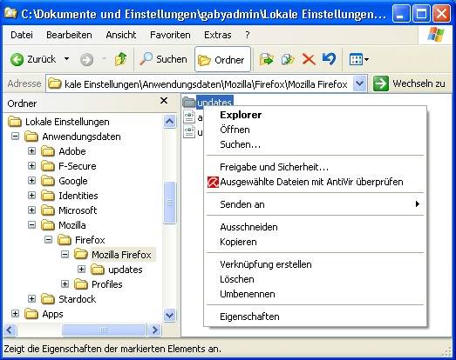Click the Wechseln zu go button
456x360 pixels.
click(409, 83)
